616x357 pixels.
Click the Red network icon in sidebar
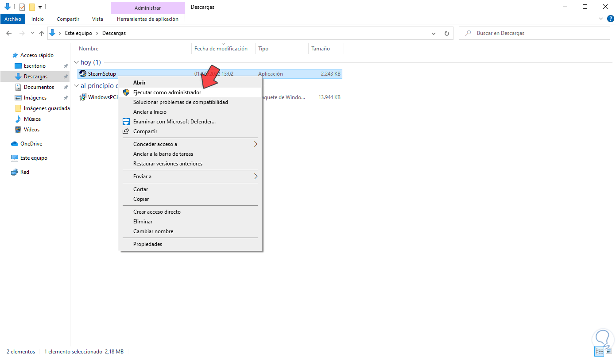(x=15, y=172)
